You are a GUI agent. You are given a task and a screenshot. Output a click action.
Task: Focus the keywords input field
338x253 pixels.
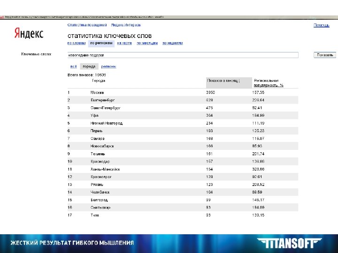tap(183, 55)
